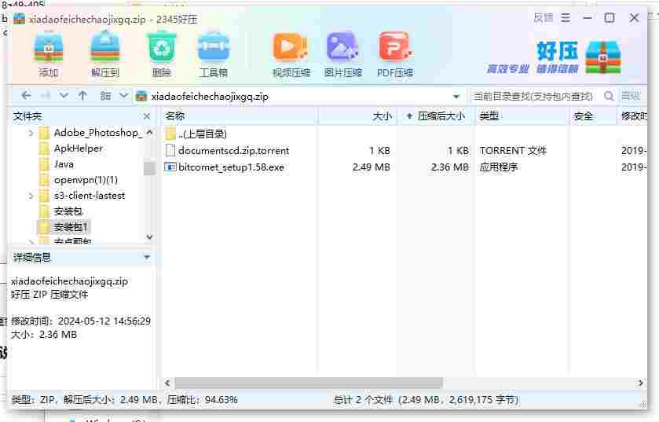Click the 反馈 feedback link in title bar

pyautogui.click(x=544, y=18)
